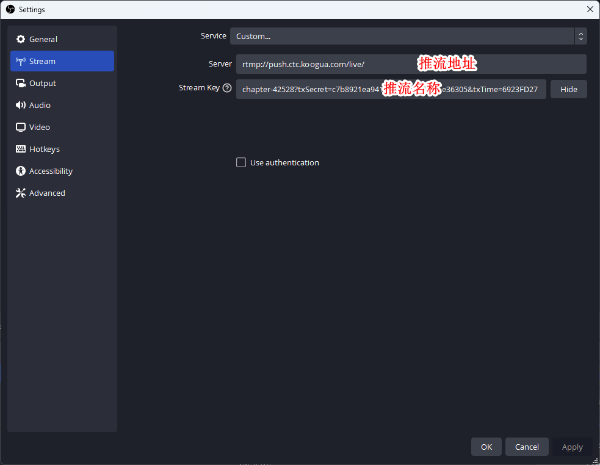Click into the Stream Key field
Image resolution: width=600 pixels, height=465 pixels.
click(305, 89)
